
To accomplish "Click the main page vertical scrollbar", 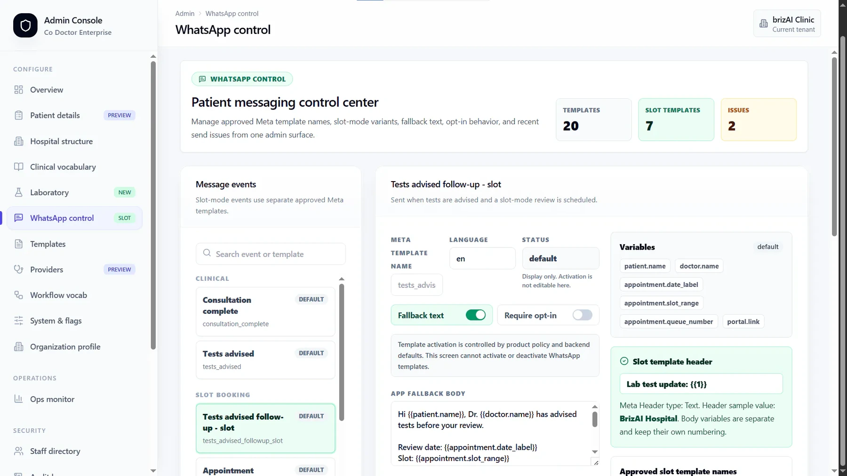I will click(x=834, y=147).
